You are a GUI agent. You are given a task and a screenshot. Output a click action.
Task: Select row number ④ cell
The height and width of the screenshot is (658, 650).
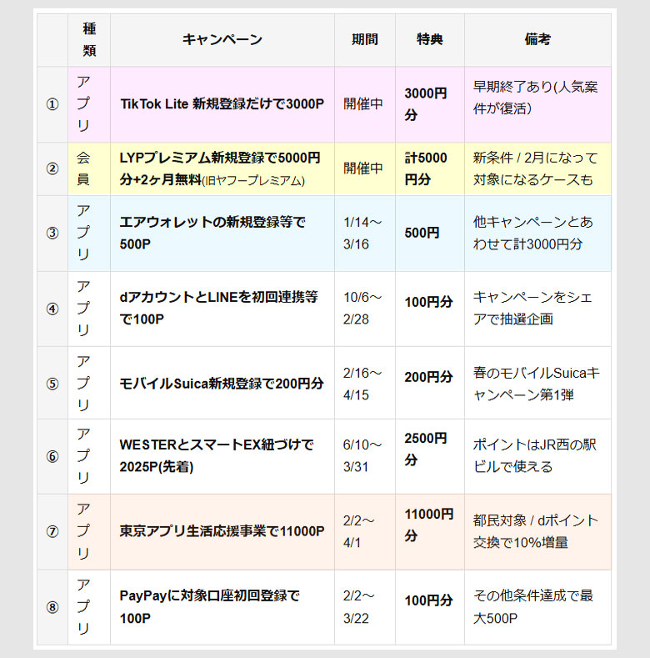click(52, 309)
